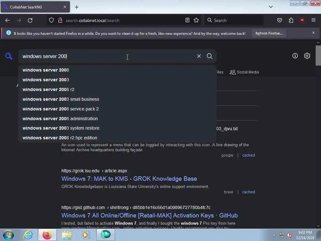321x241 pixels.
Task: Switch to the Social Media category tab
Action: tap(244, 72)
